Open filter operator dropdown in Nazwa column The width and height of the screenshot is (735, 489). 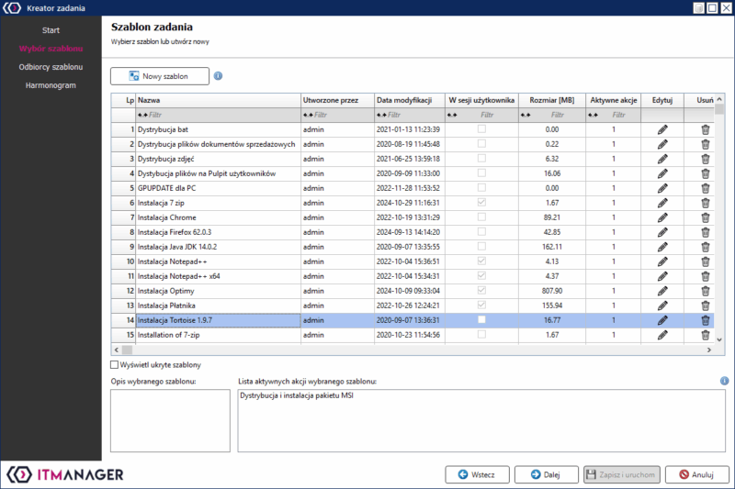[x=141, y=116]
